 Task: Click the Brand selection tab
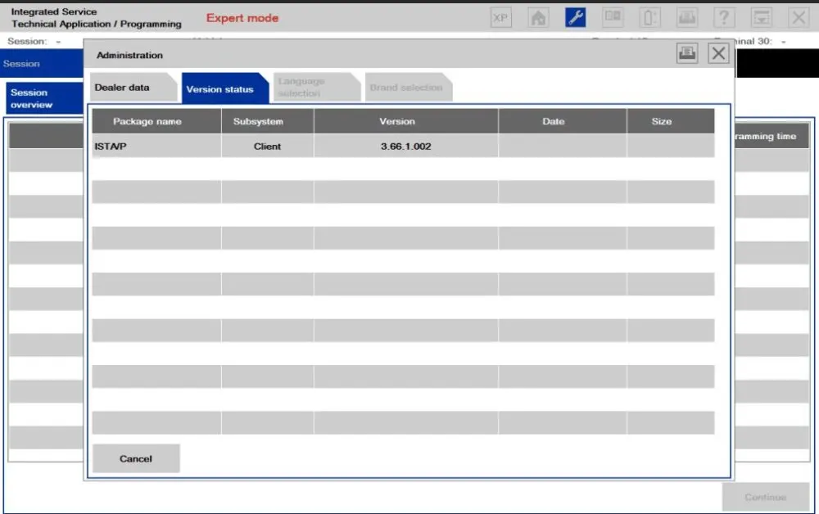408,87
